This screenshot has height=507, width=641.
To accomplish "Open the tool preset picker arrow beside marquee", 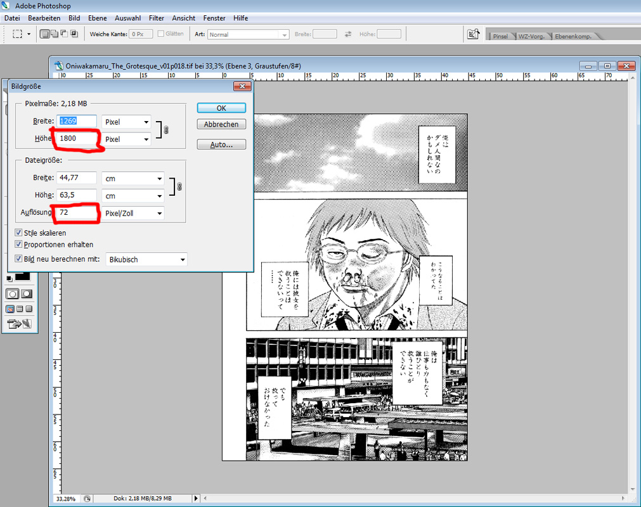I will coord(29,34).
